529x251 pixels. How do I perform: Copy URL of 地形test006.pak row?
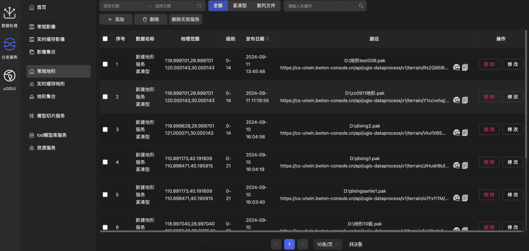(465, 67)
